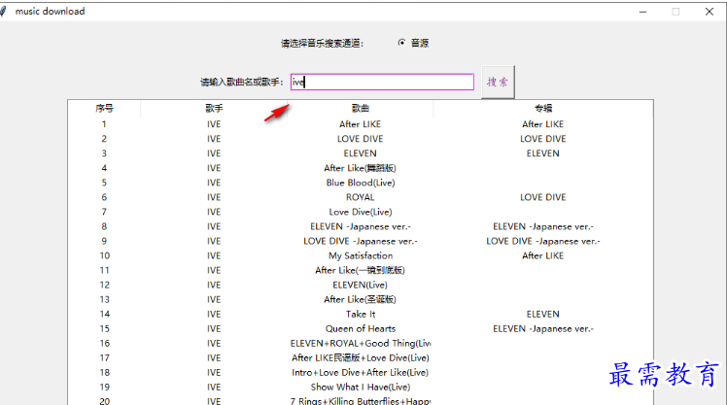The height and width of the screenshot is (405, 727).
Task: Click album 'LOVE DIVE' in row 2
Action: [543, 139]
